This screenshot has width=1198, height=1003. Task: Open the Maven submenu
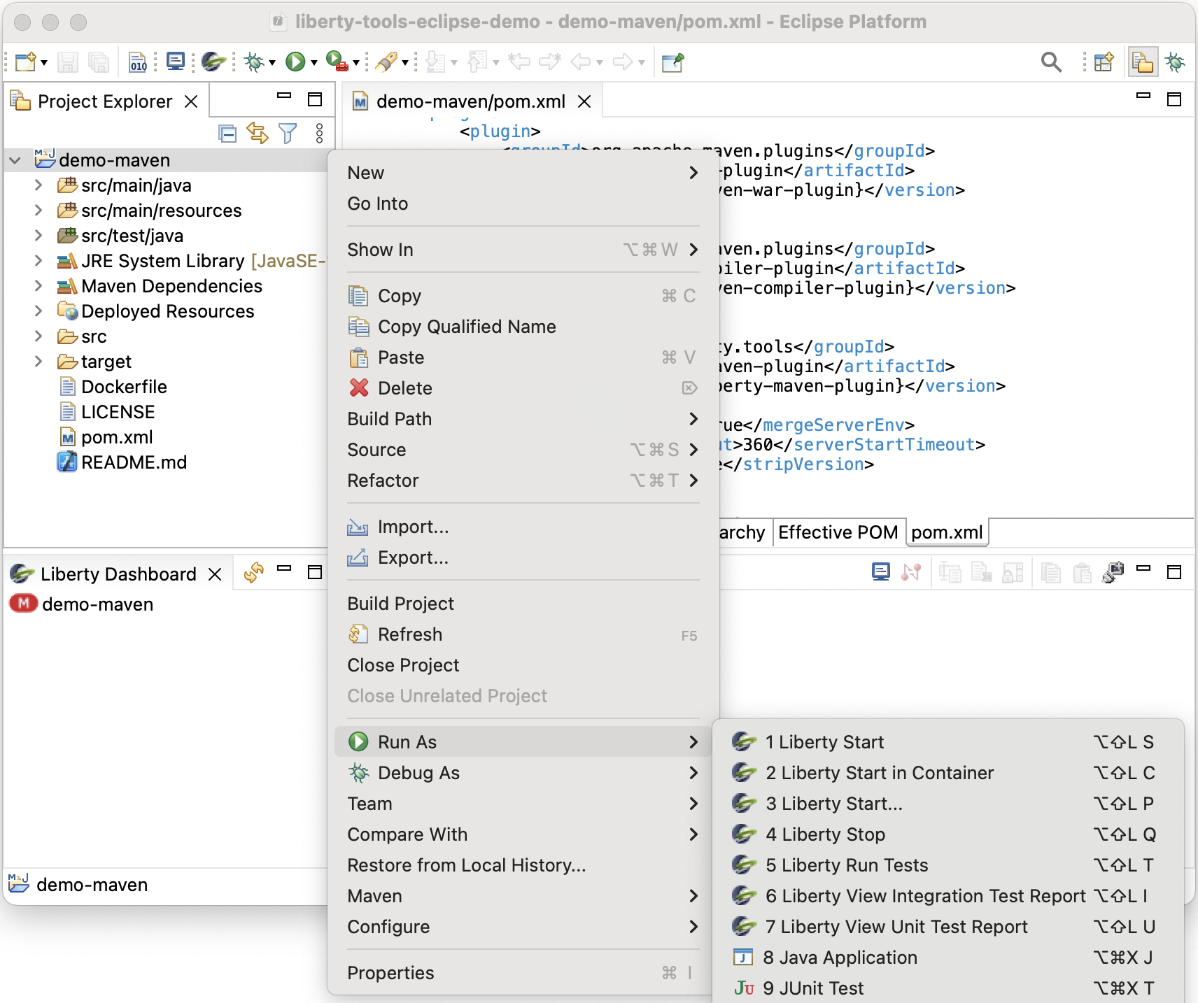click(523, 896)
